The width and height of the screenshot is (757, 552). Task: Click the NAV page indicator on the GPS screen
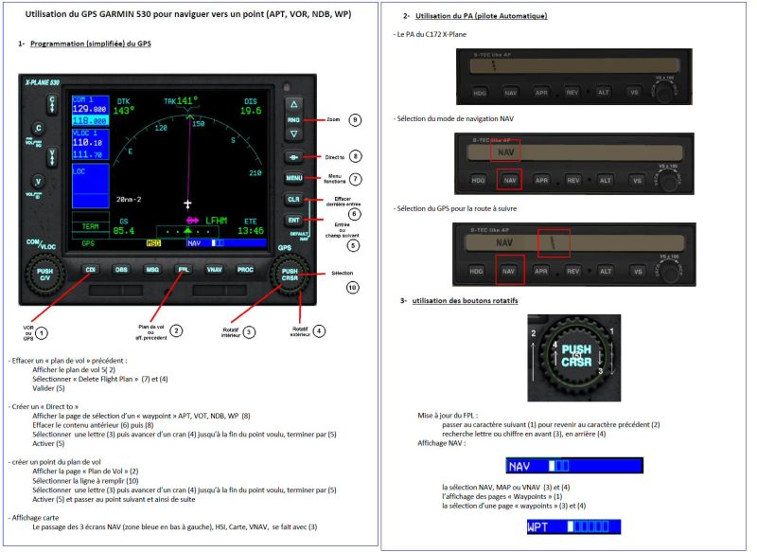pos(226,243)
